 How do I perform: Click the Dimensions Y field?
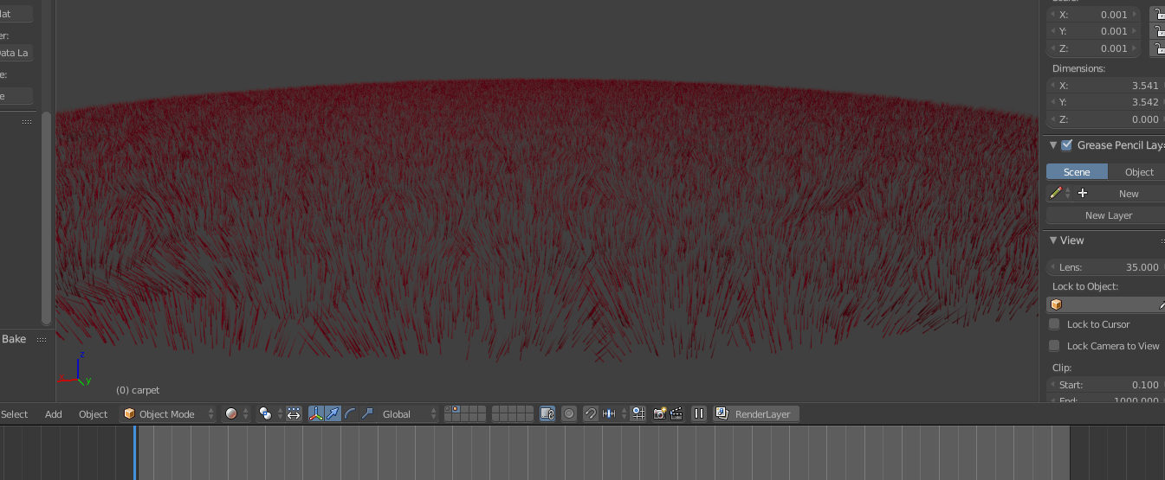[x=1105, y=102]
